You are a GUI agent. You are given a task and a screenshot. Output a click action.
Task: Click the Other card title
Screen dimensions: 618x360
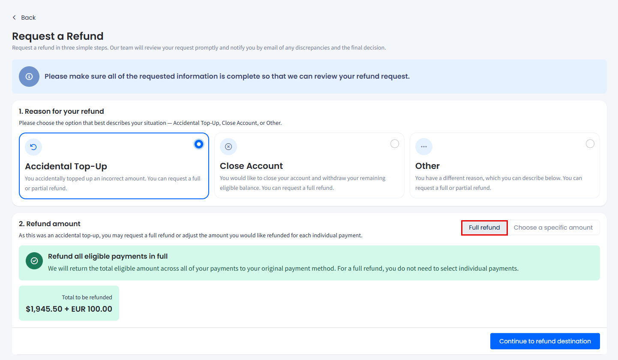click(428, 166)
